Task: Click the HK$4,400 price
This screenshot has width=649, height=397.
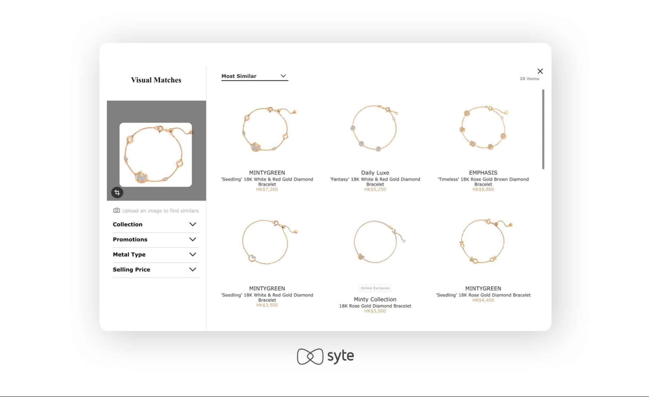Action: [x=483, y=300]
